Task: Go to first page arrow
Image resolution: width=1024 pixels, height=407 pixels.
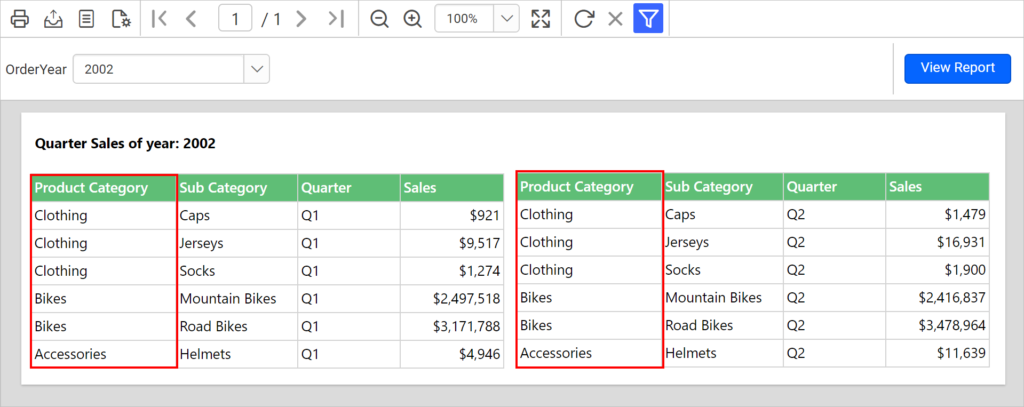Action: pyautogui.click(x=159, y=19)
